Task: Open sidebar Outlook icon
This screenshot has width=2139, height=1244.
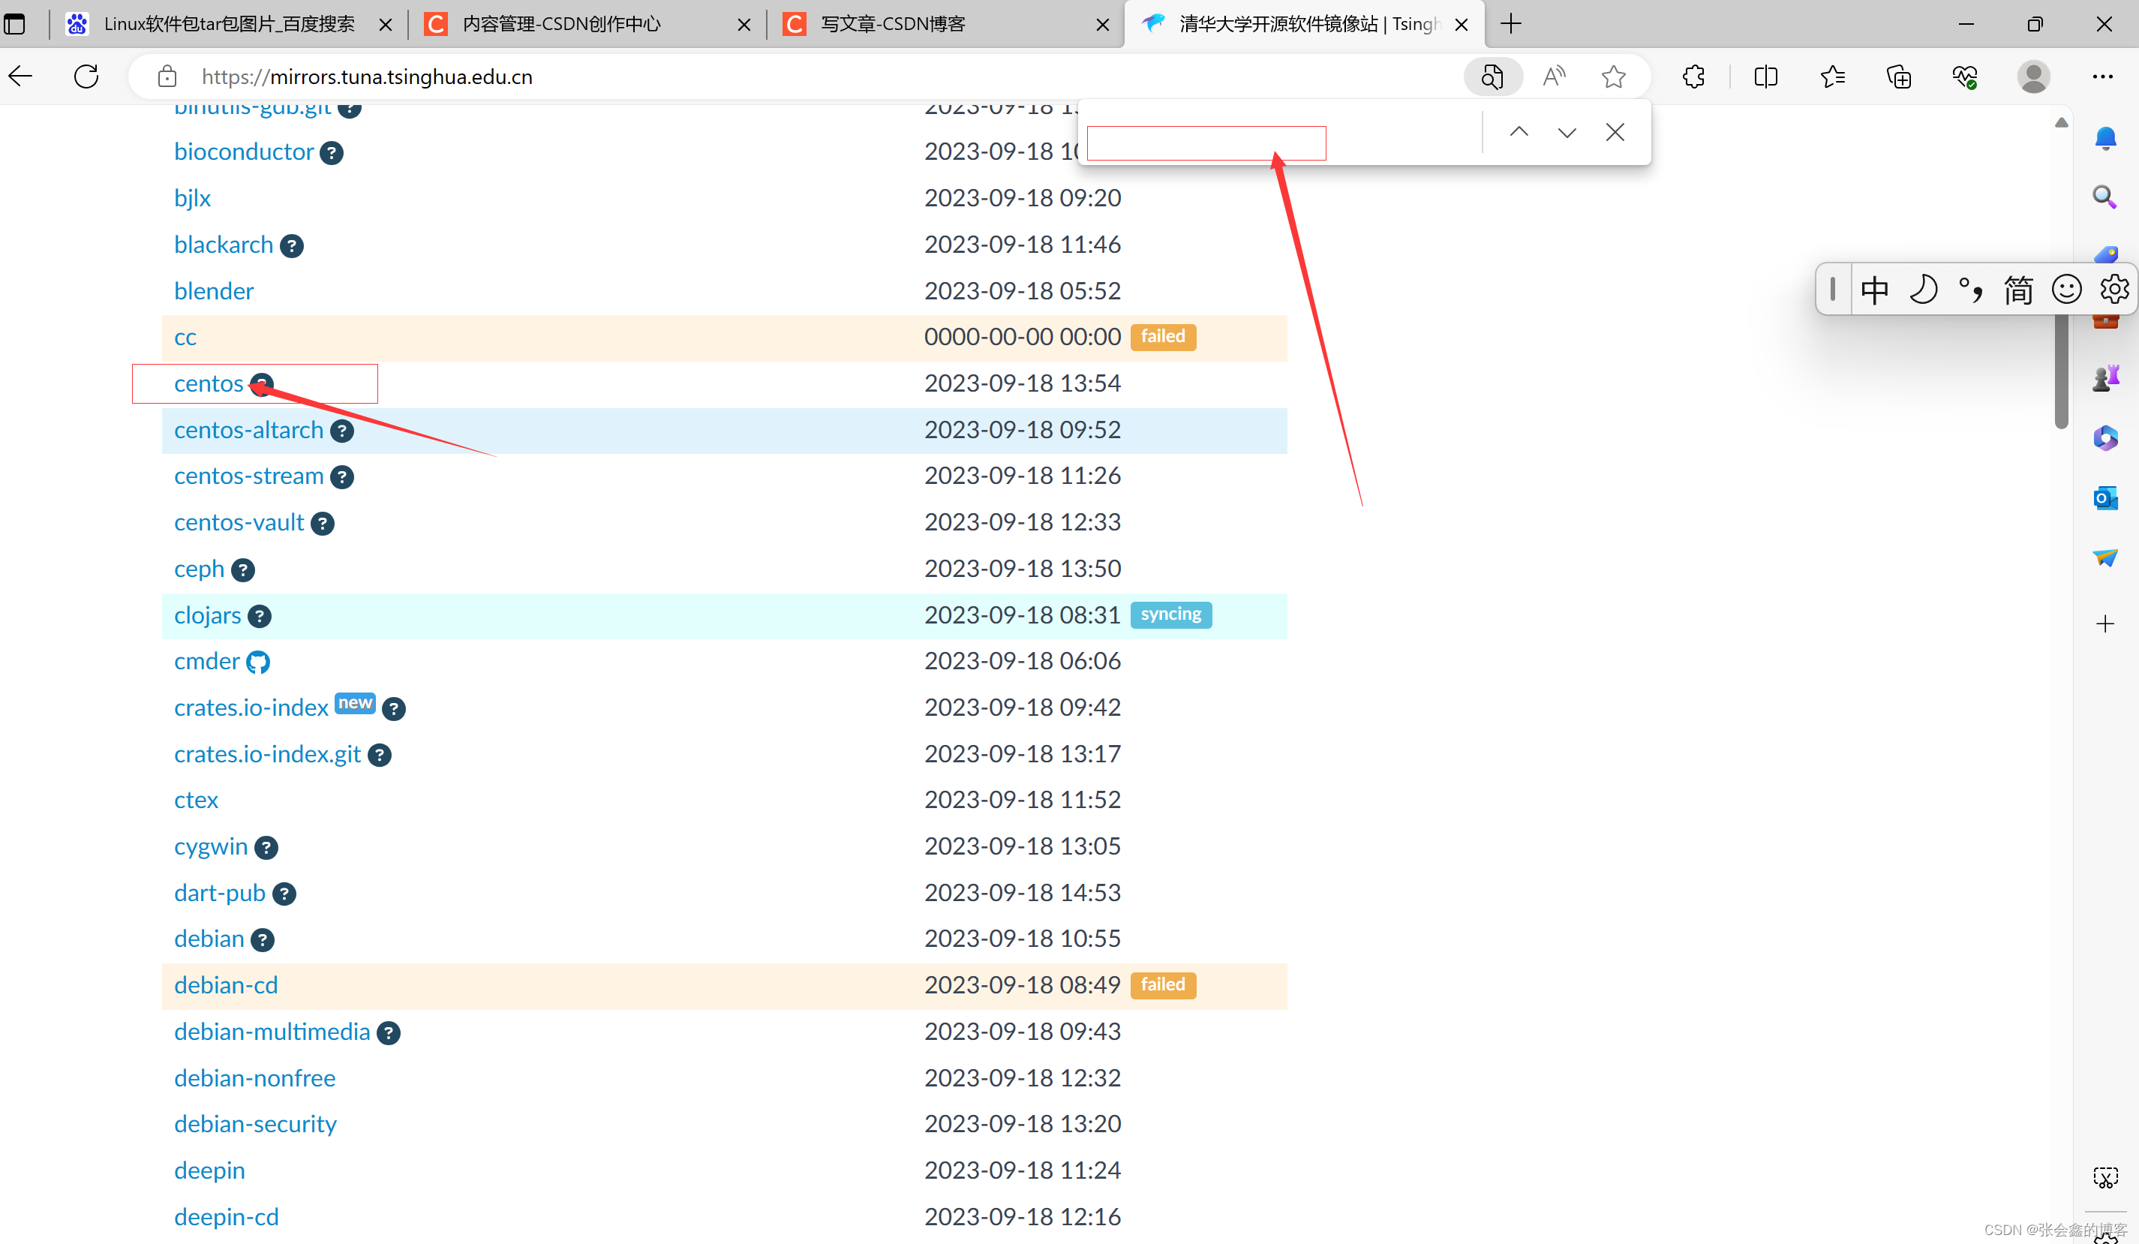Action: 2105,497
